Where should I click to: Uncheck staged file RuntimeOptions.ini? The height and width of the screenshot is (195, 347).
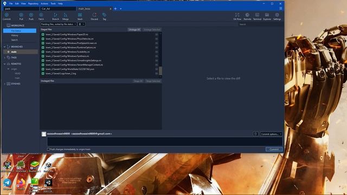tap(43, 48)
